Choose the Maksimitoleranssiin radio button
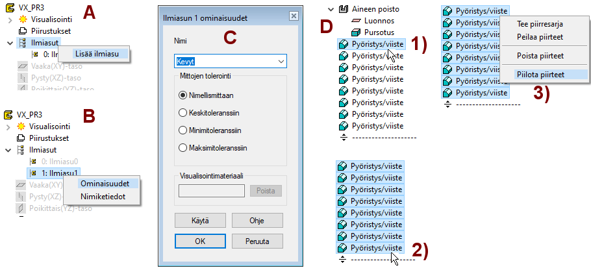The width and height of the screenshot is (591, 270). click(x=182, y=147)
